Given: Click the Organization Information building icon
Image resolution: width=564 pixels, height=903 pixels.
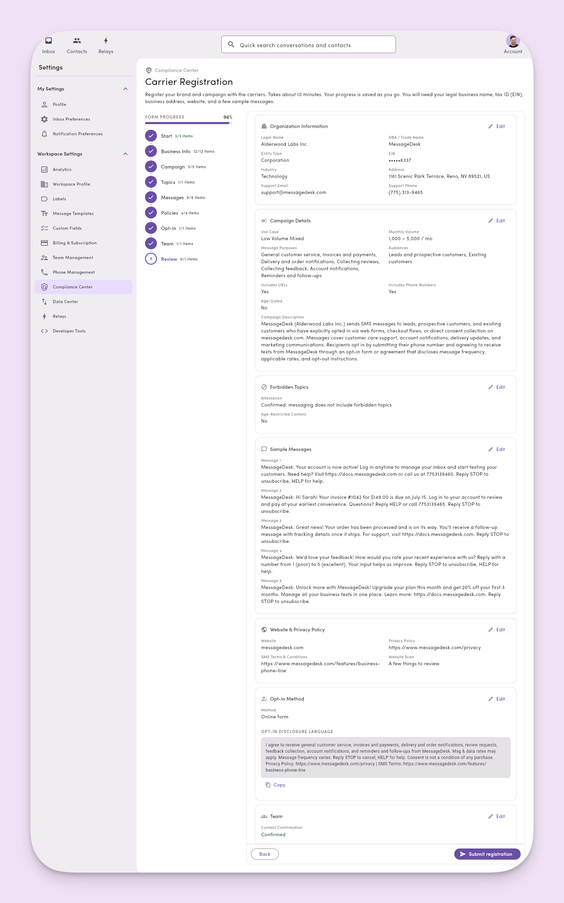Looking at the screenshot, I should tap(264, 126).
